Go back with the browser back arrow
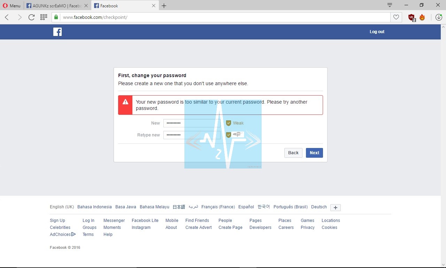The image size is (446, 268). [x=7, y=17]
